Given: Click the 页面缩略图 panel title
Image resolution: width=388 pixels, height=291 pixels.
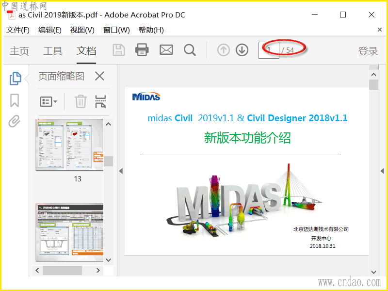Looking at the screenshot, I should (x=62, y=76).
